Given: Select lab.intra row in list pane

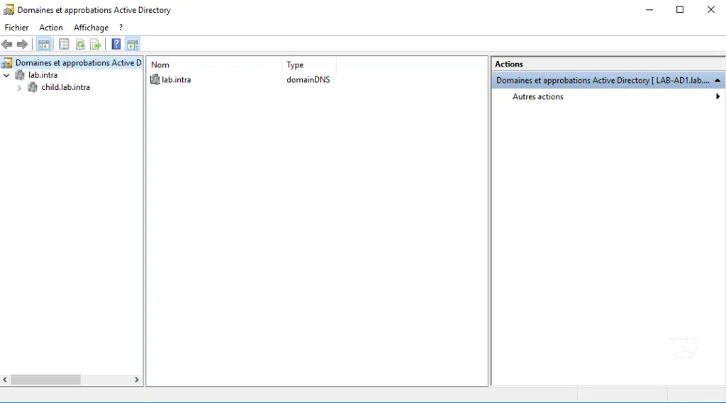Looking at the screenshot, I should (x=176, y=79).
